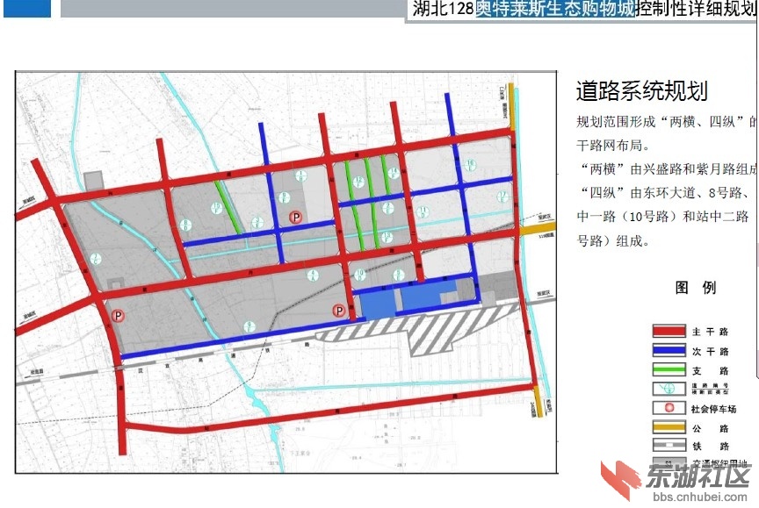The height and width of the screenshot is (508, 759).
Task: Select road number marker 11 on the map
Action: (x=423, y=211)
